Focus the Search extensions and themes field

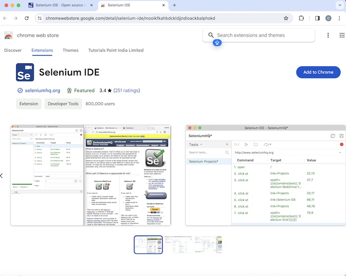point(259,35)
